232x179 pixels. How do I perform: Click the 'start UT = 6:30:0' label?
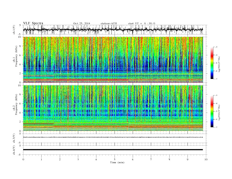click(x=141, y=23)
